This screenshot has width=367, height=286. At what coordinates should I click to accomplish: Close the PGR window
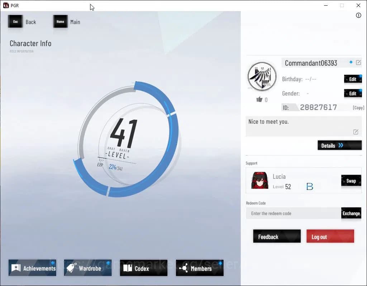(358, 5)
